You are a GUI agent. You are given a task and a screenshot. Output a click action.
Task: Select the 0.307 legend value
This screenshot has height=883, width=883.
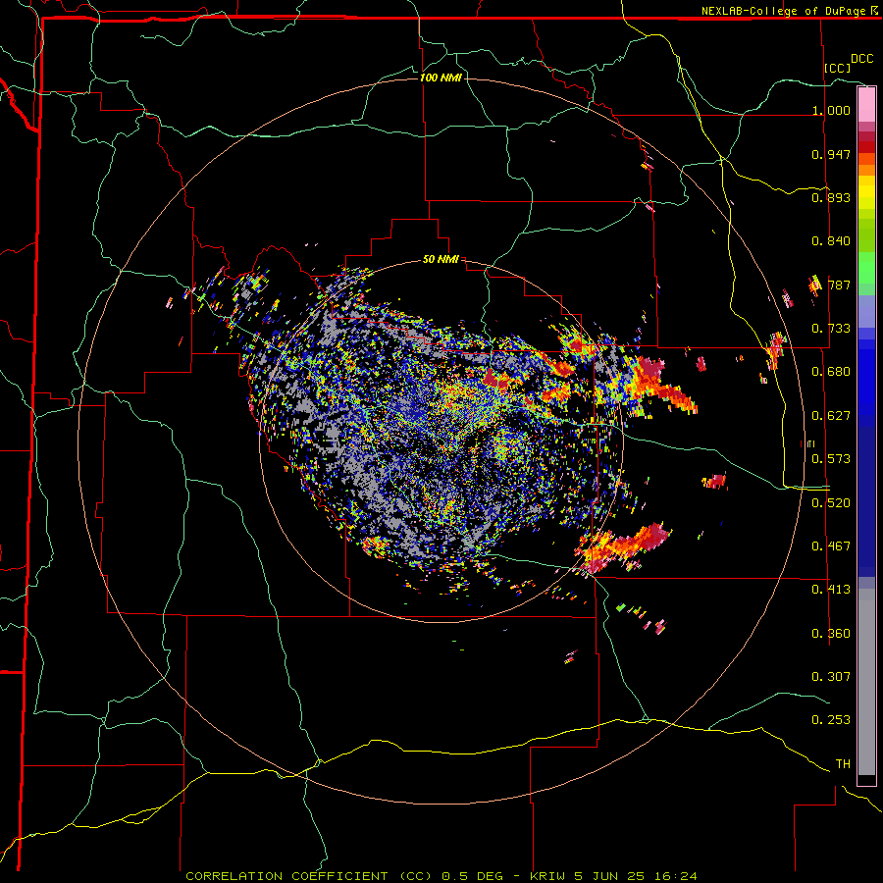tap(831, 677)
